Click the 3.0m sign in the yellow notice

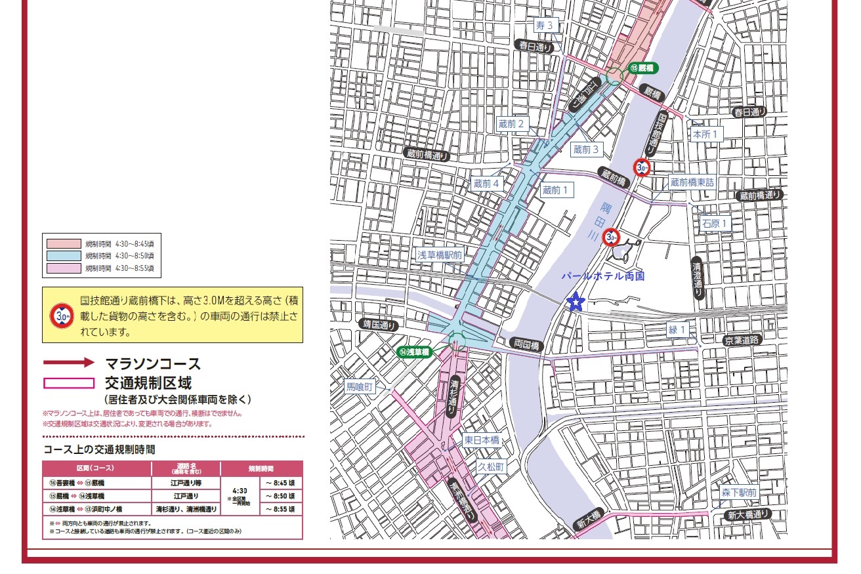click(62, 316)
